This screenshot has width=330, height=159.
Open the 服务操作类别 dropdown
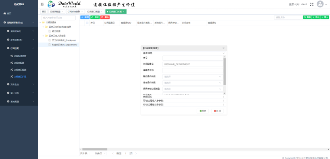(193, 77)
